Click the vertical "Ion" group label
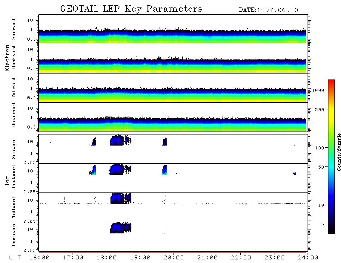This screenshot has width=341, height=263. tap(7, 180)
